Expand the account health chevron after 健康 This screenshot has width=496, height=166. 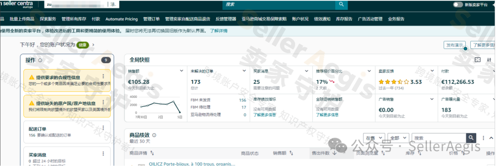tap(93, 45)
